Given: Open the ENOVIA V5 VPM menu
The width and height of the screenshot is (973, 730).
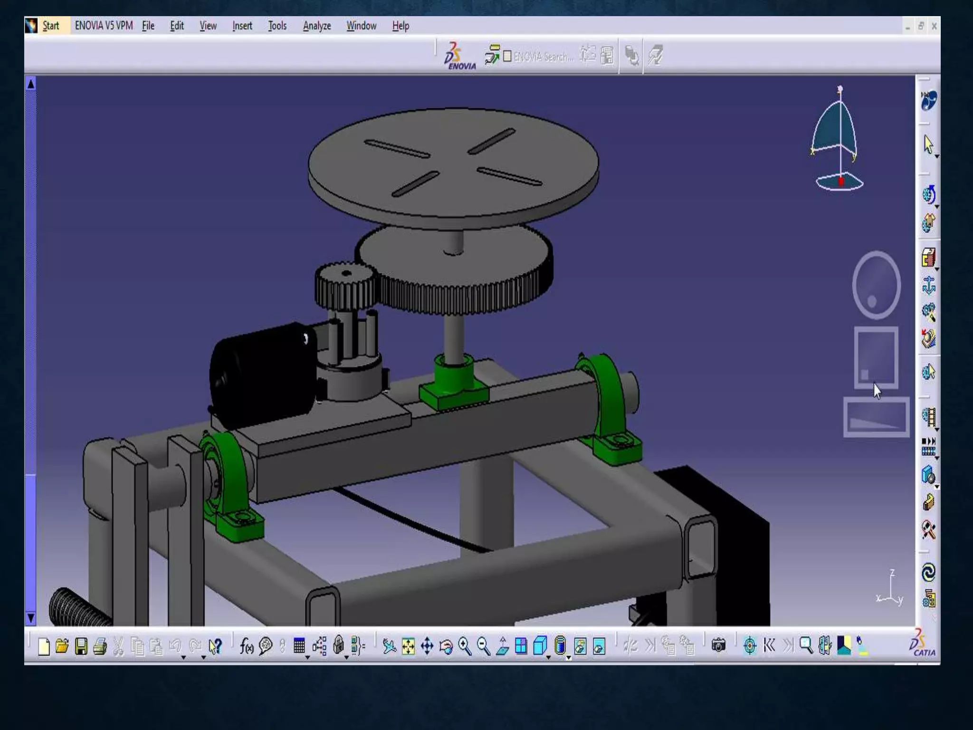Looking at the screenshot, I should [x=104, y=26].
